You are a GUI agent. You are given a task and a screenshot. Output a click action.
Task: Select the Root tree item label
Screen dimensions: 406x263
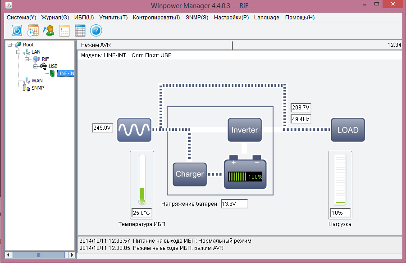click(28, 45)
